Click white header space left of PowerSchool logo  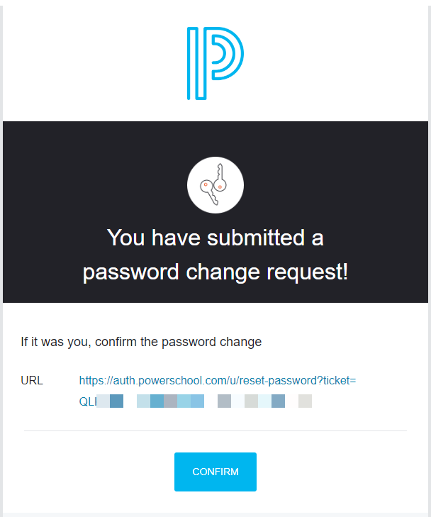click(85, 62)
